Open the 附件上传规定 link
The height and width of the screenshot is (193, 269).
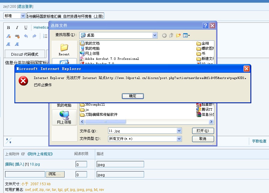[x=40, y=154]
